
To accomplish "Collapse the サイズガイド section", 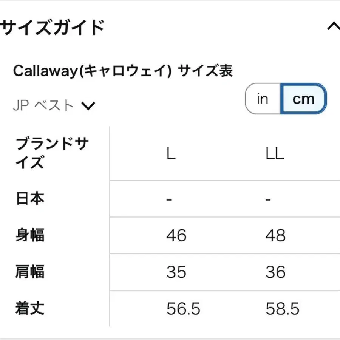I will point(334,26).
